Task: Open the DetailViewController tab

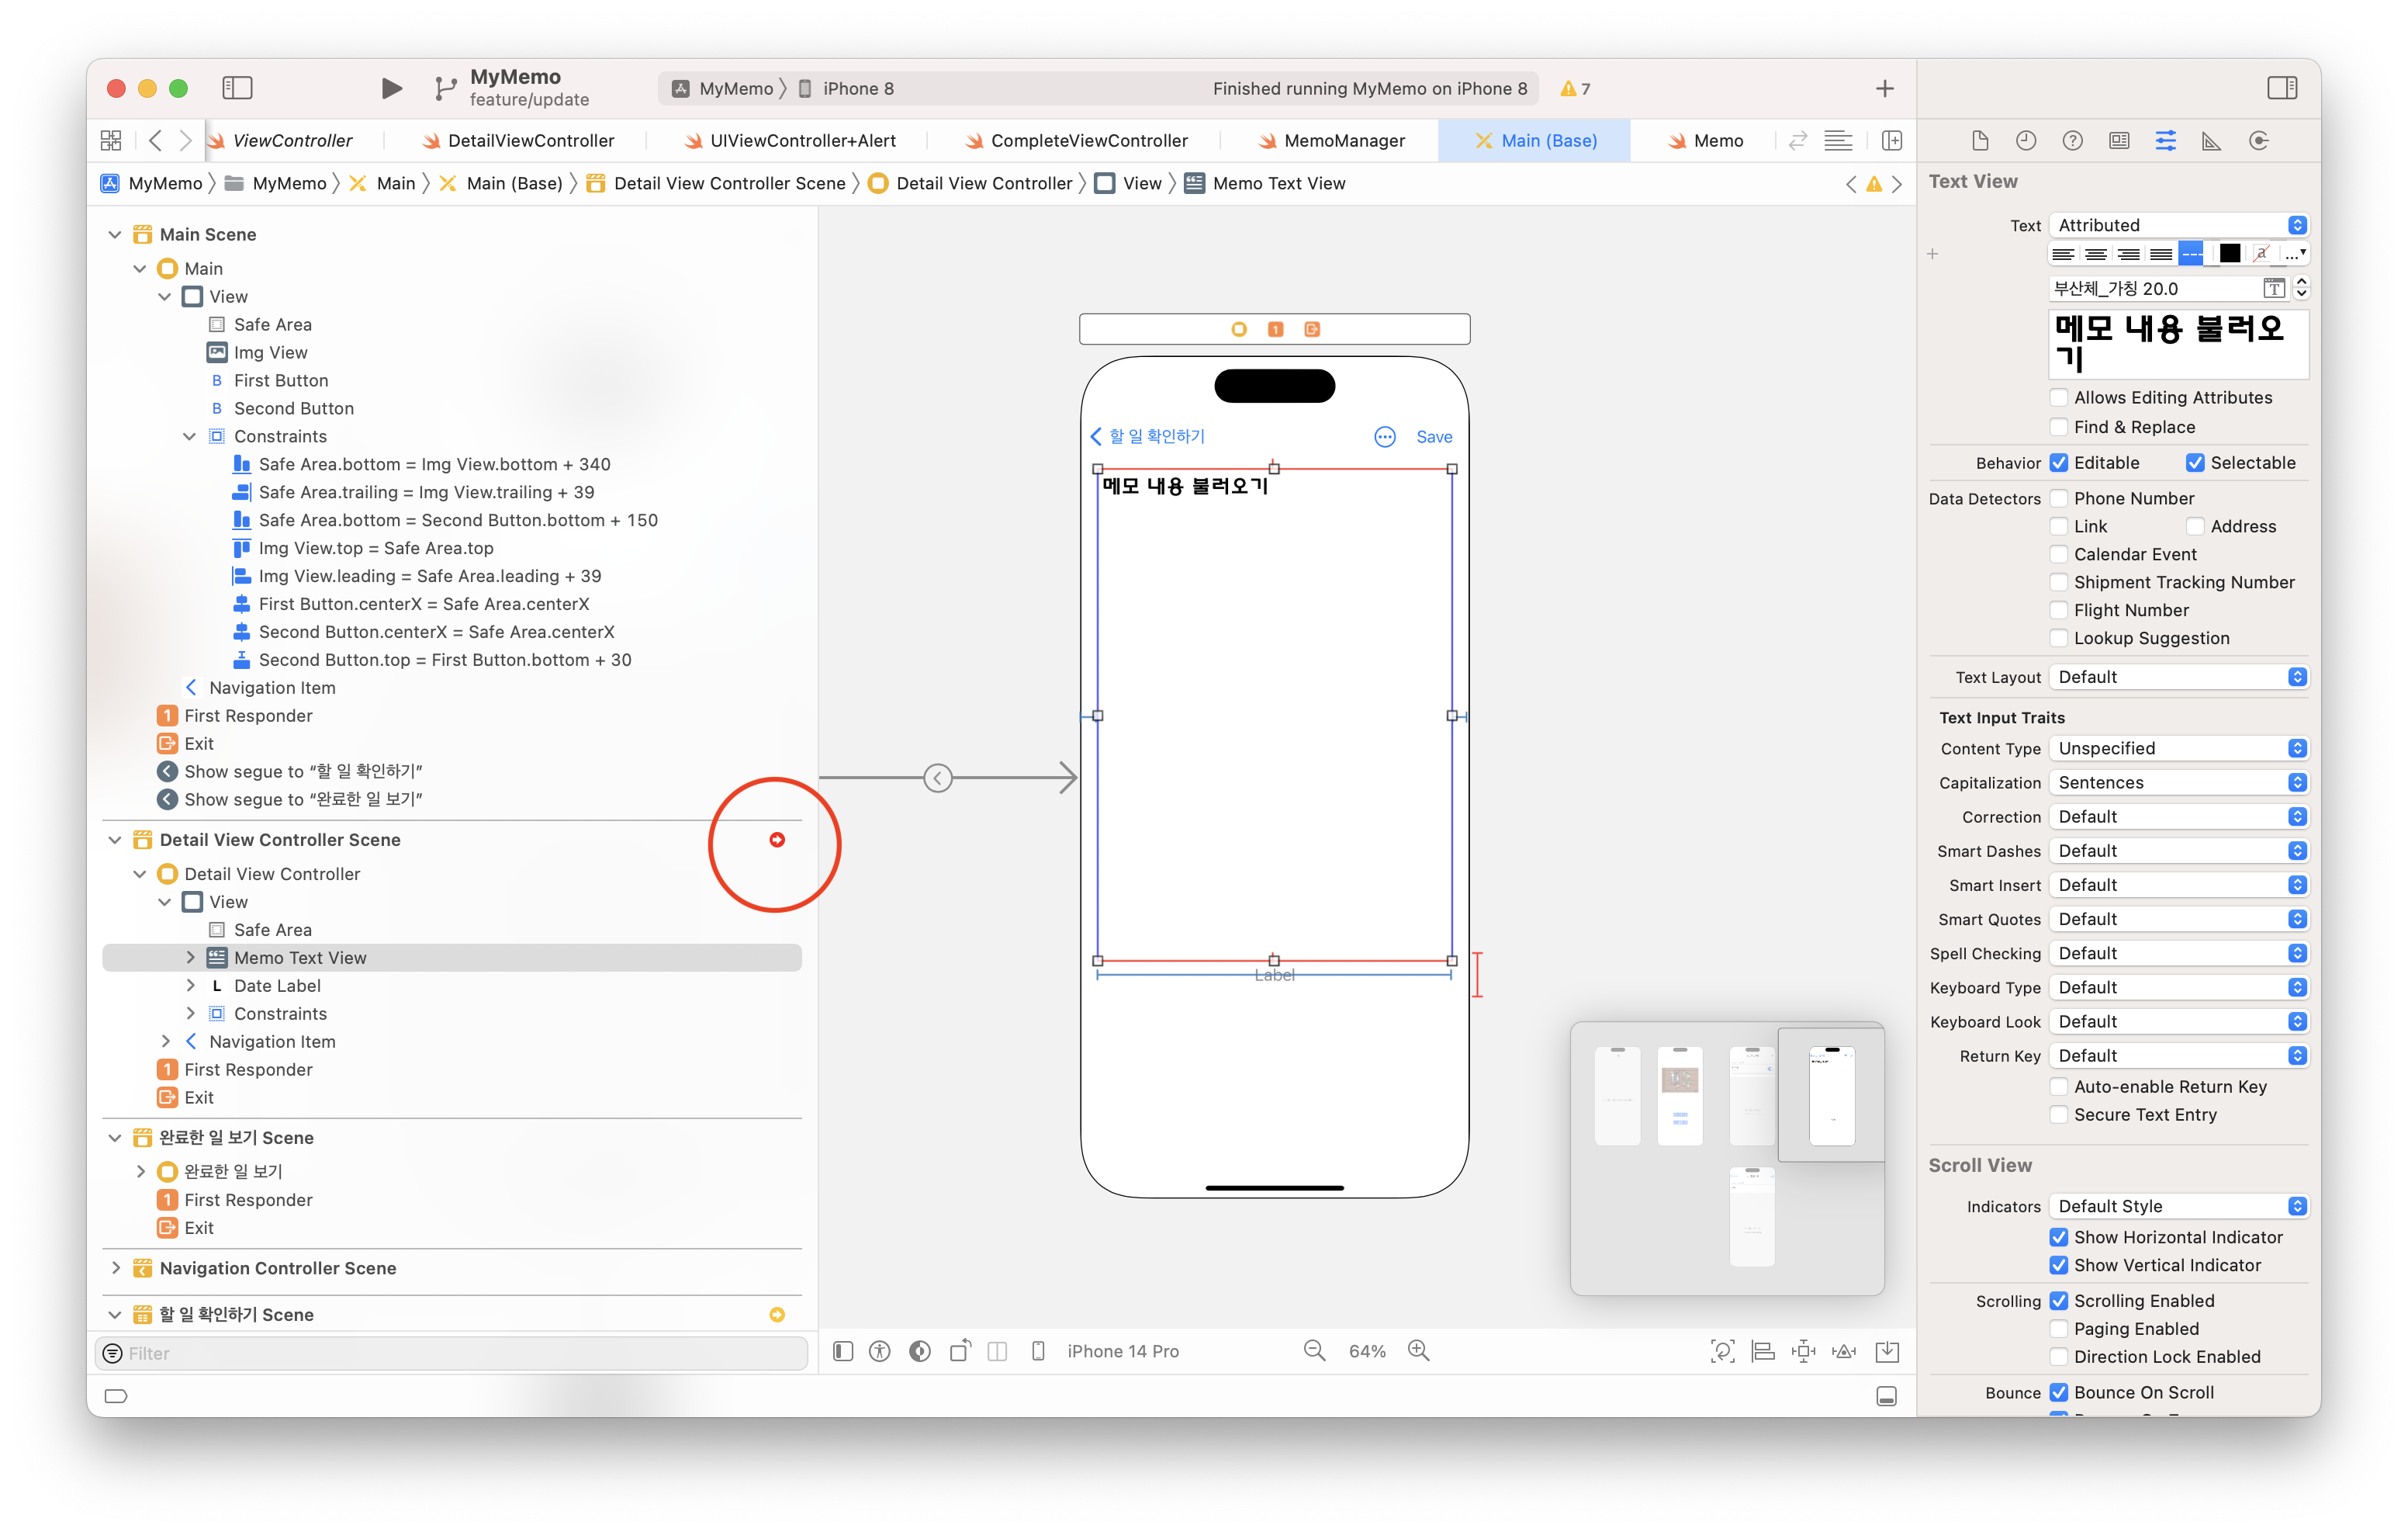Action: (530, 141)
